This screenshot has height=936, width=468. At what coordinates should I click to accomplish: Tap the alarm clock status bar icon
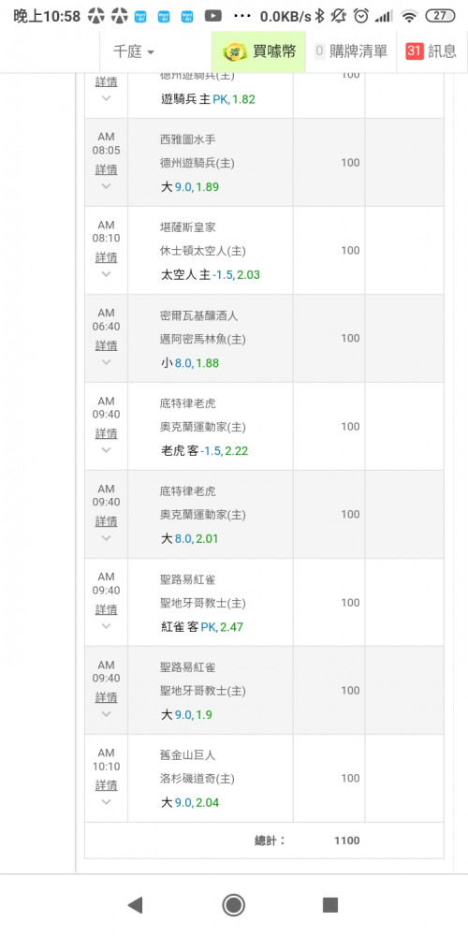click(360, 16)
